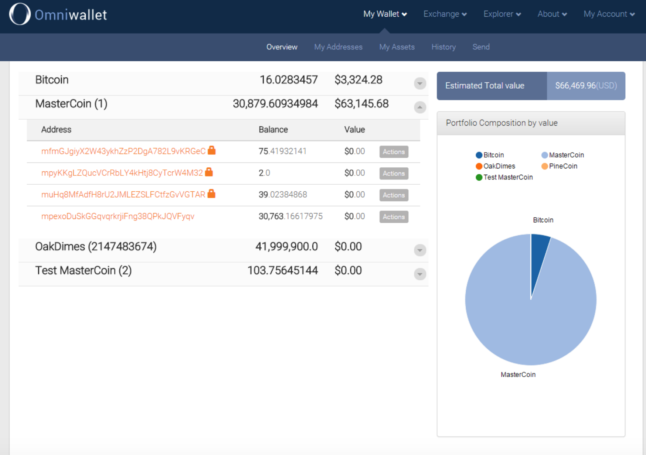This screenshot has height=455, width=646.
Task: Click the Bitcoin balance 16.0283457
Action: point(289,80)
